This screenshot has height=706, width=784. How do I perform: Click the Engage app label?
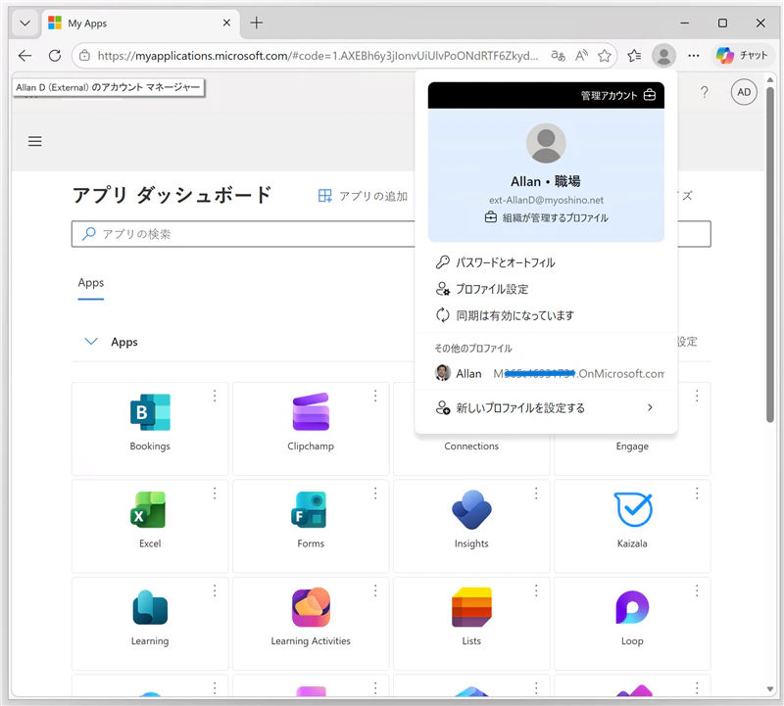(x=632, y=447)
